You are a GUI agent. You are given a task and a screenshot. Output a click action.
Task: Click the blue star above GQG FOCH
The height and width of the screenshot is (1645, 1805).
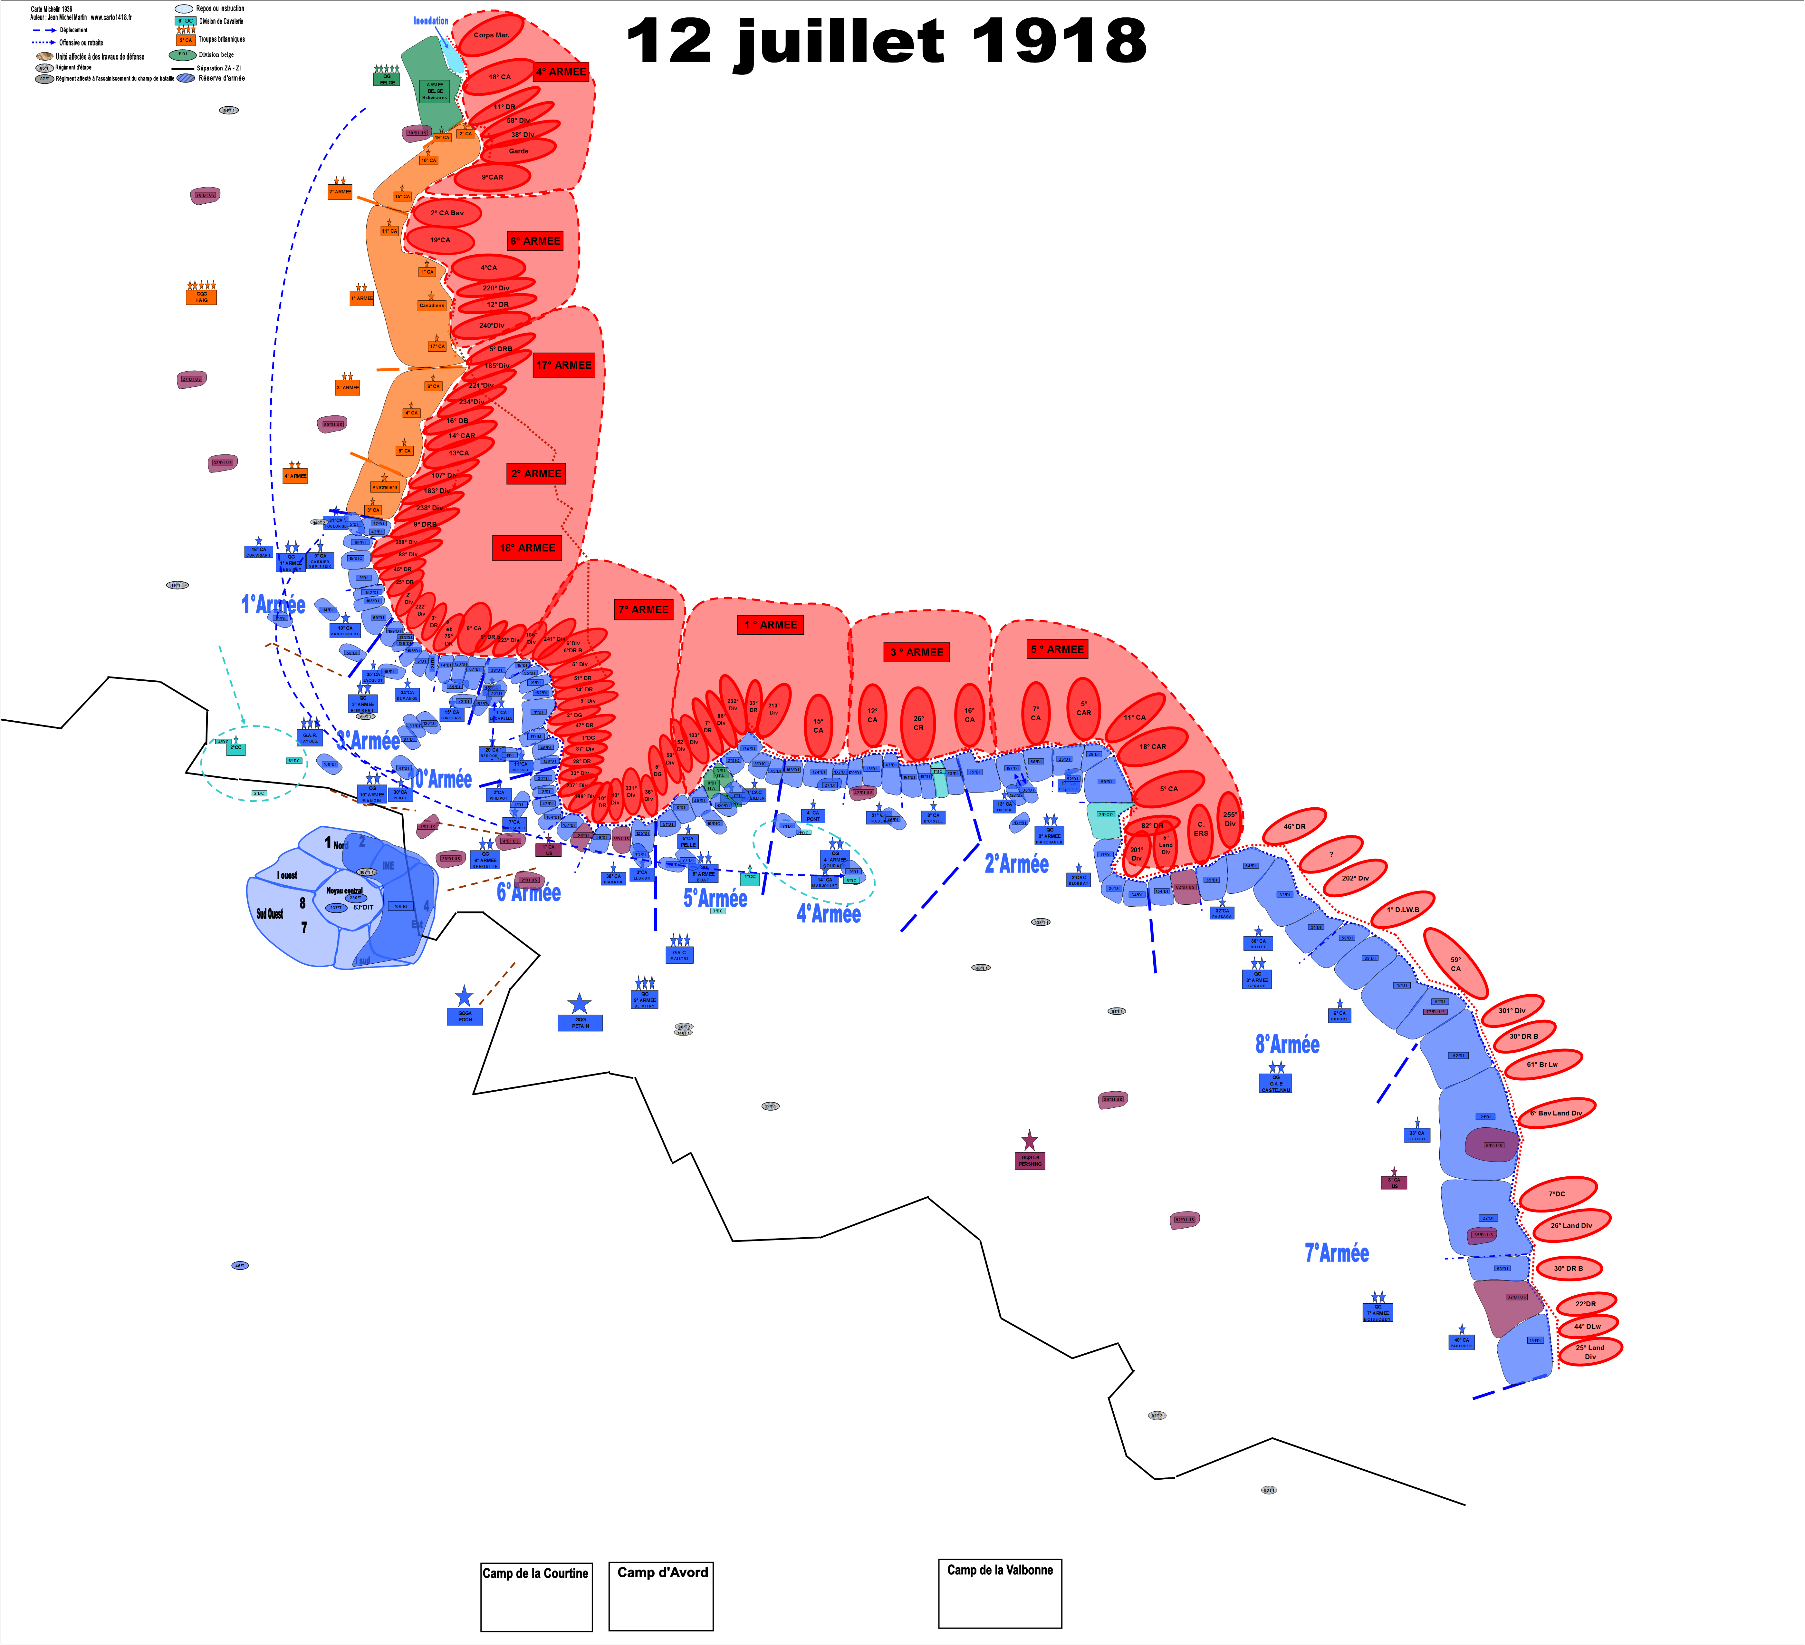click(x=464, y=996)
